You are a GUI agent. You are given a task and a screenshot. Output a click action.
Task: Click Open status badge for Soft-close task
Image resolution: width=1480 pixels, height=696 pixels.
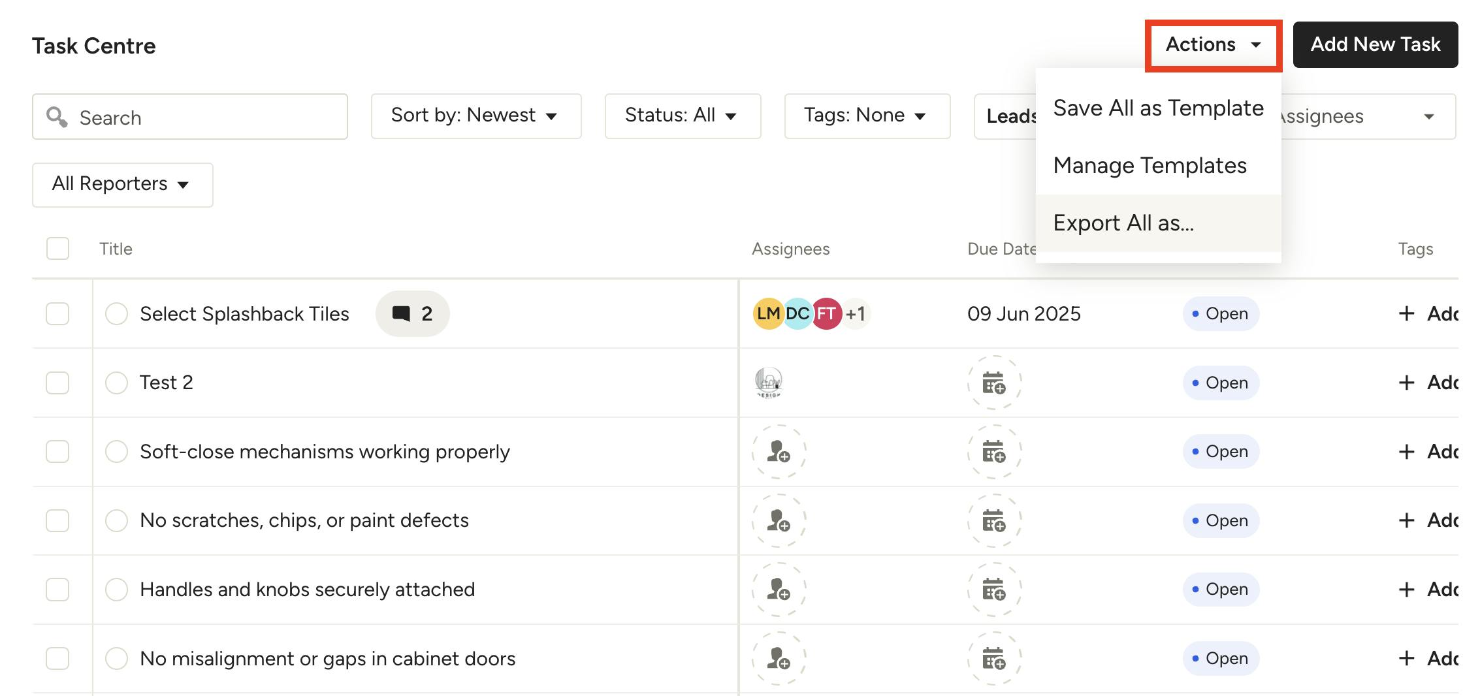pos(1220,452)
